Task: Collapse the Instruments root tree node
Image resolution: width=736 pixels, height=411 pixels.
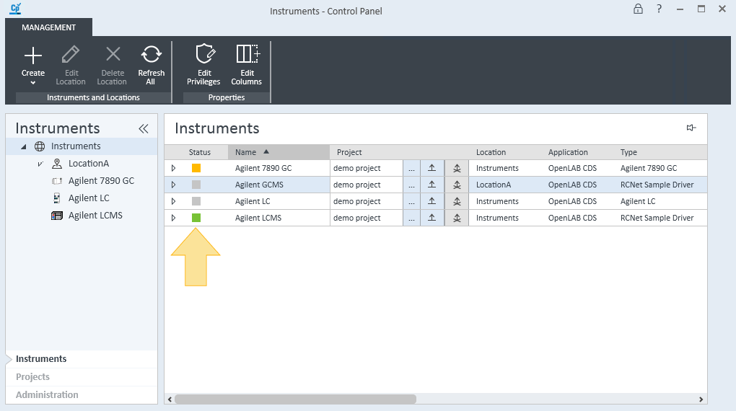Action: pos(24,147)
